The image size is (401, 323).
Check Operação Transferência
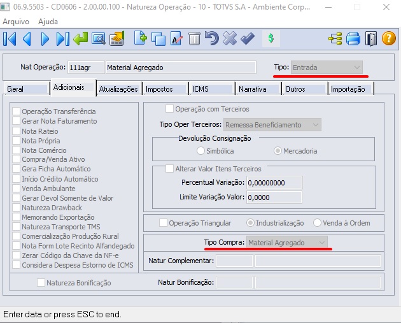pos(16,111)
